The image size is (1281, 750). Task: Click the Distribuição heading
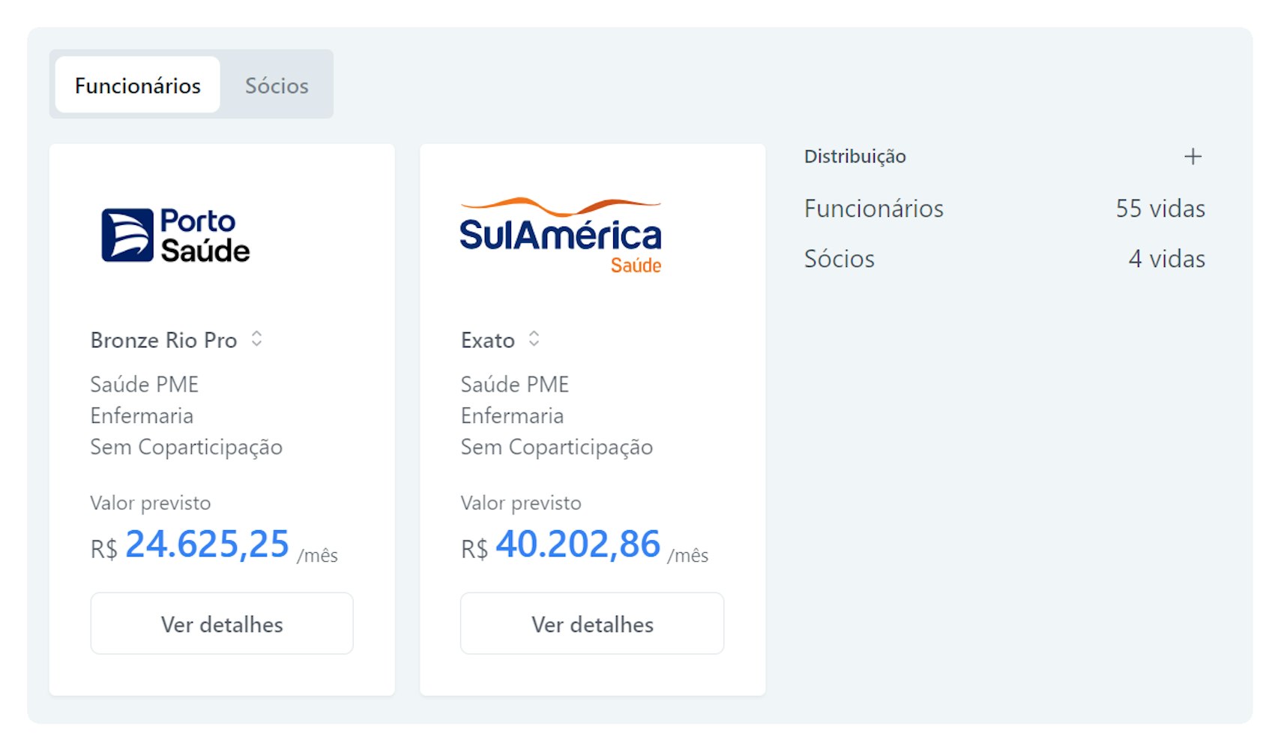854,156
